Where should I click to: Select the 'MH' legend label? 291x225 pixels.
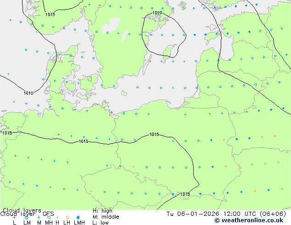(49, 222)
